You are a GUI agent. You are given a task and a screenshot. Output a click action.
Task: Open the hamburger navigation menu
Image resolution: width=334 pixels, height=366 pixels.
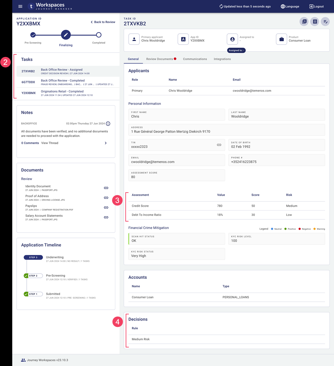click(20, 6)
